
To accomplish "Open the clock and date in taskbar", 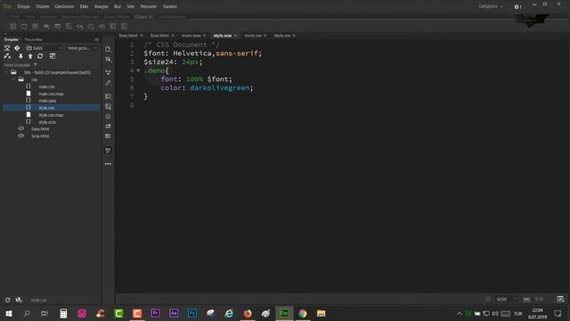I will 537,313.
